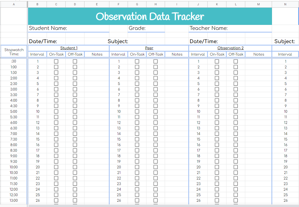This screenshot has width=299, height=207.
Task: Click the horizontal scrollbar at the bottom
Action: click(164, 206)
